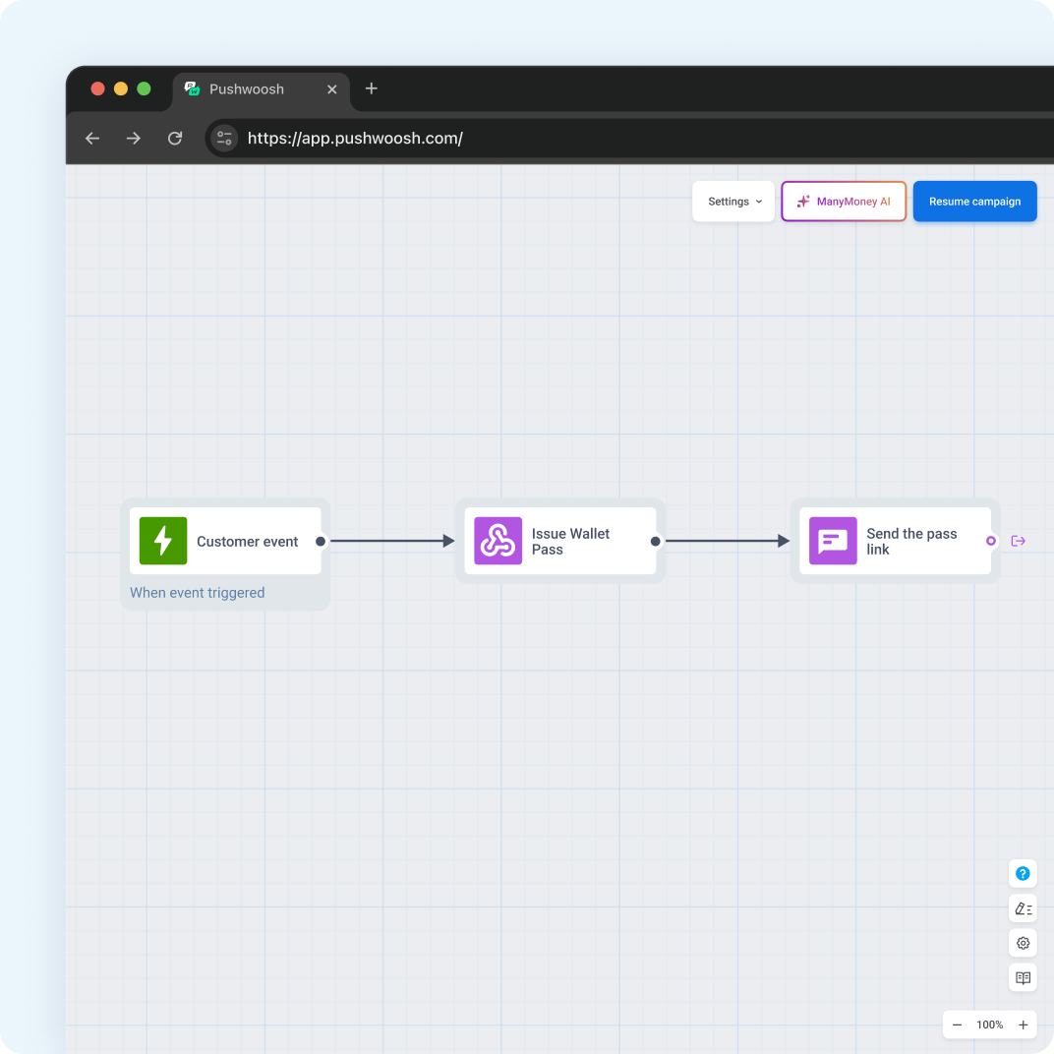Screen dimensions: 1054x1054
Task: Select the Customer event label
Action: (x=247, y=541)
